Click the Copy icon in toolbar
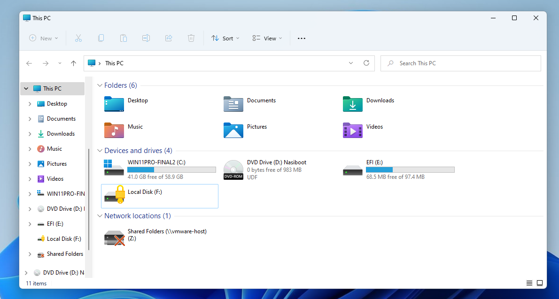 coord(101,38)
